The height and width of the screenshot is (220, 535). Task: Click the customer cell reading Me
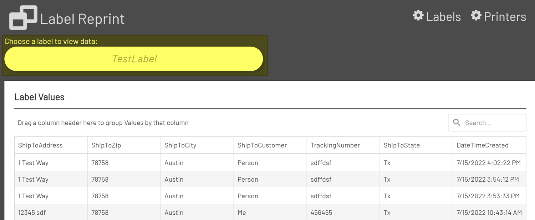[242, 213]
